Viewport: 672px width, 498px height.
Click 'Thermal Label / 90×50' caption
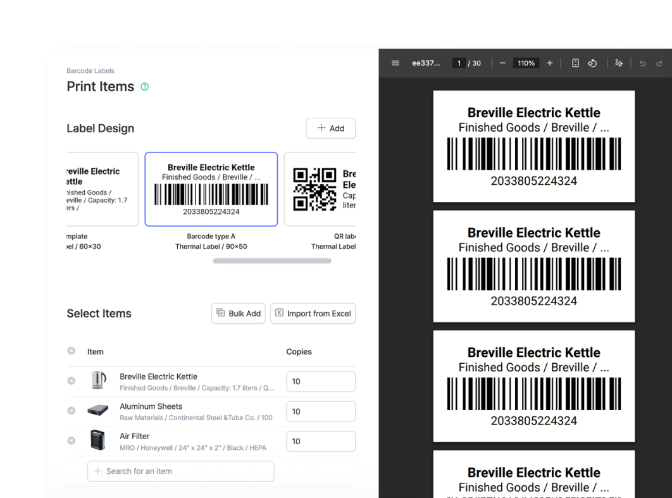[211, 246]
